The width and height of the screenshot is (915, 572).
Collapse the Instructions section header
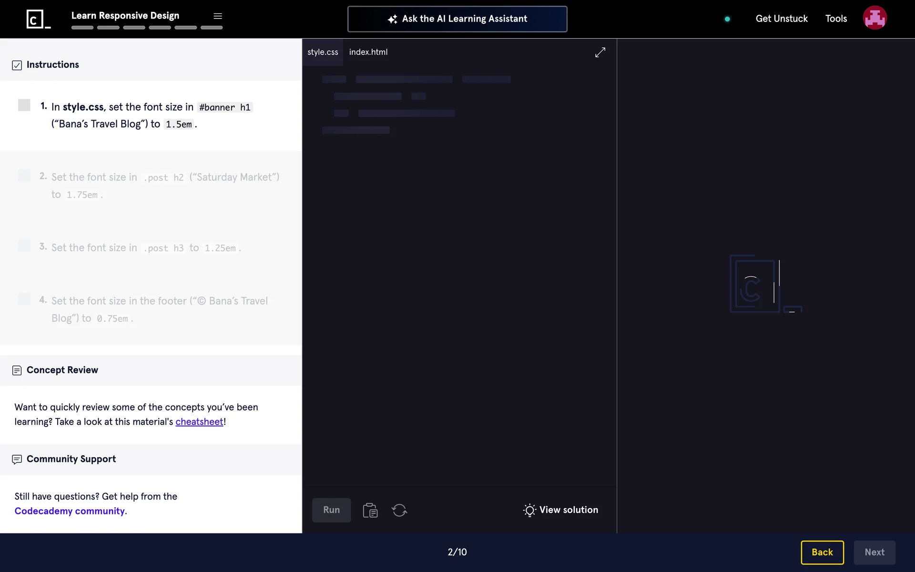coord(52,65)
